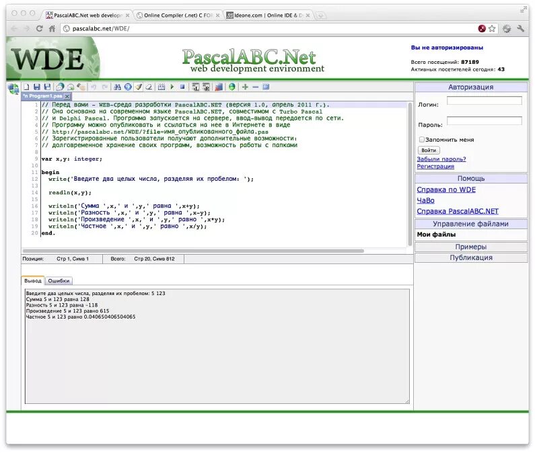
Task: Click the second floppy Save As icon
Action: point(47,87)
